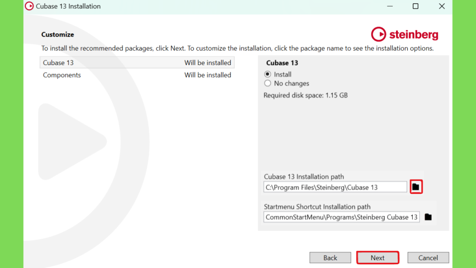Cancel the Cubase 13 installation

(428, 258)
